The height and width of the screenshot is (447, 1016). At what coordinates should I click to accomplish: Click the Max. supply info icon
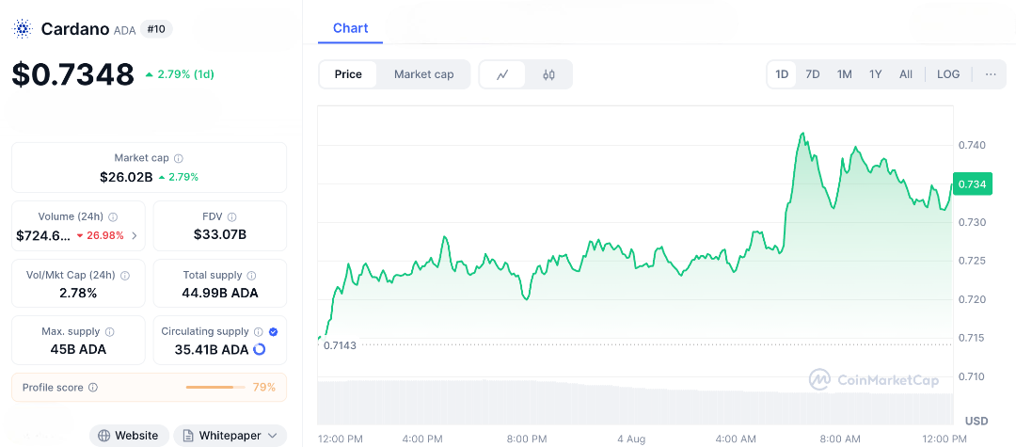click(x=110, y=332)
